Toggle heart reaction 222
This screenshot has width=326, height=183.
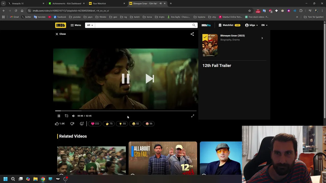[x=95, y=124]
